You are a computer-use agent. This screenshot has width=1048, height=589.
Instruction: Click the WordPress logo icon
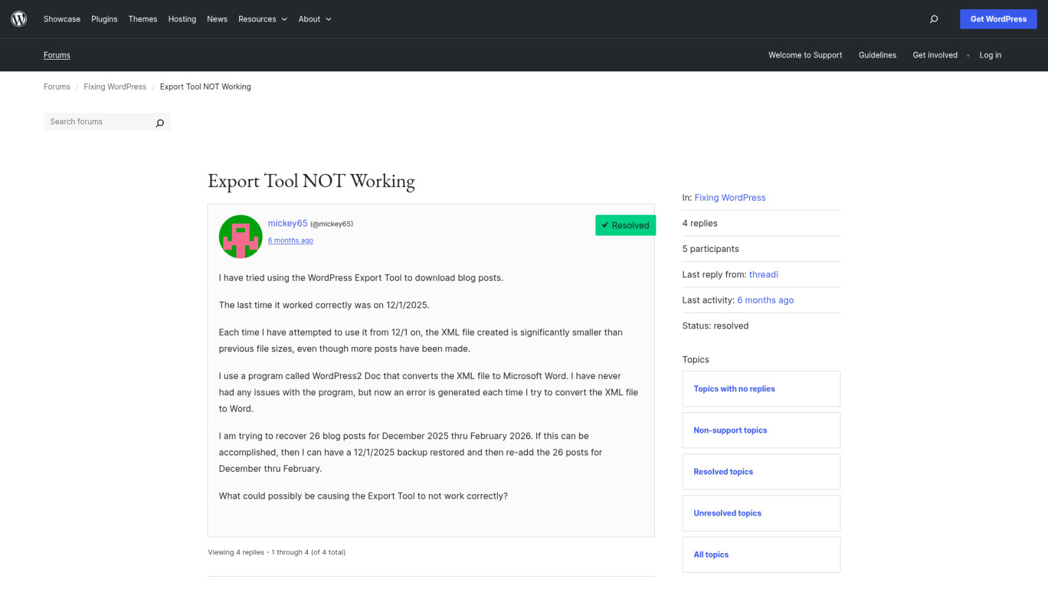19,19
